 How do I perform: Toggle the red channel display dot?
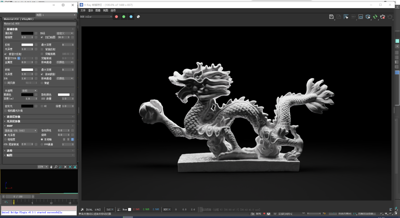[116, 16]
